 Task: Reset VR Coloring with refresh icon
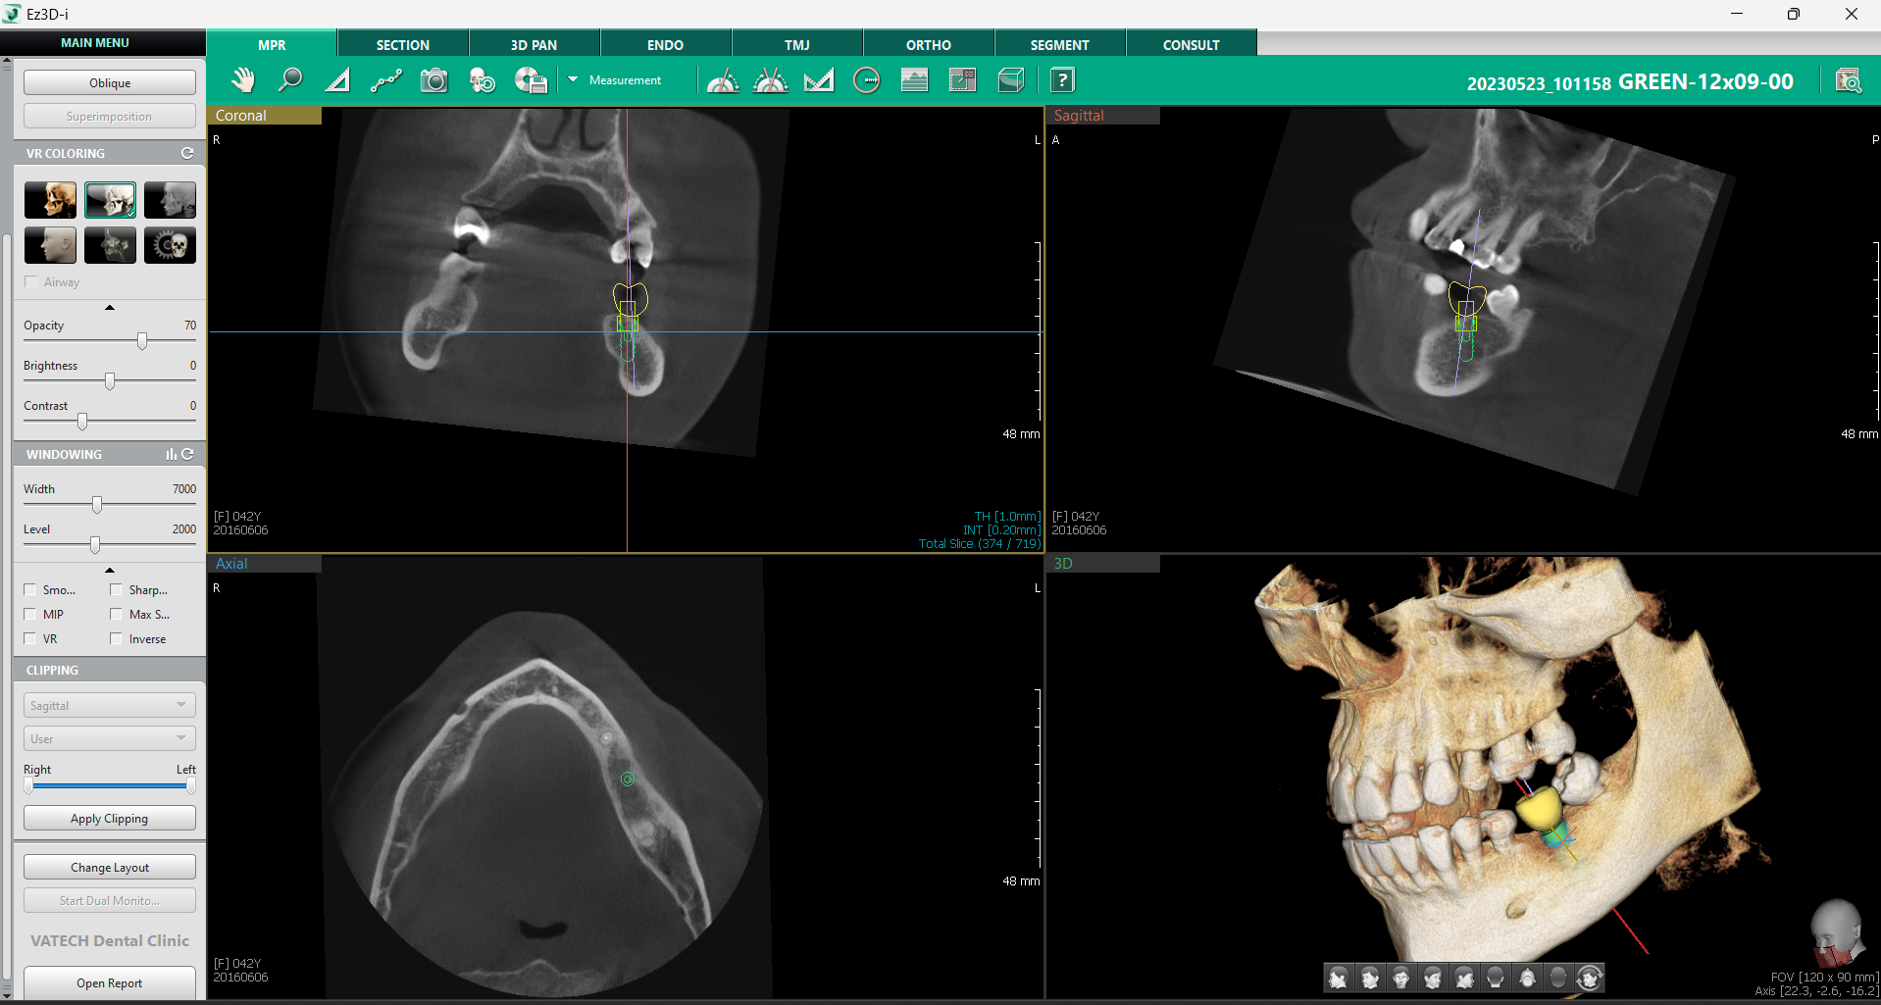tap(187, 154)
